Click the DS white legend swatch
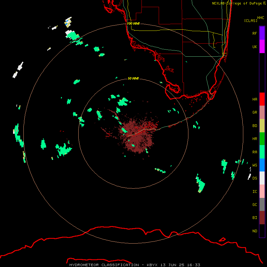Image resolution: width=267 pixels, height=267 pixels. click(262, 178)
